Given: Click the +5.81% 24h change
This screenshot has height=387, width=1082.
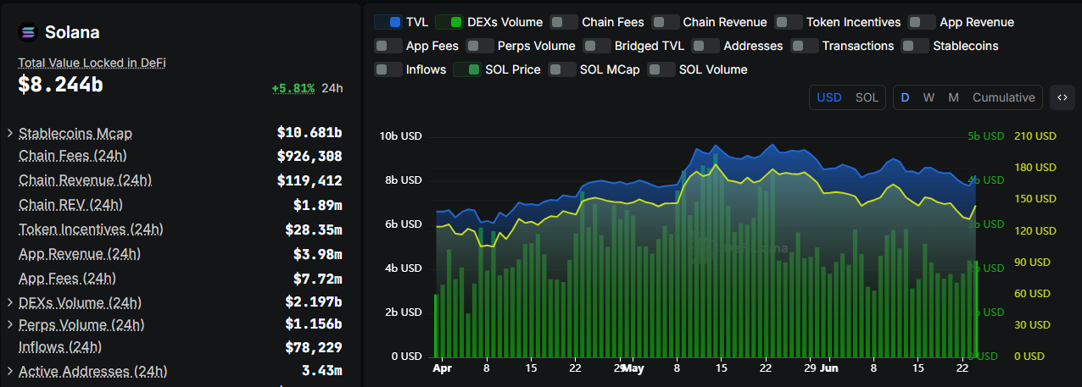Looking at the screenshot, I should click(293, 88).
